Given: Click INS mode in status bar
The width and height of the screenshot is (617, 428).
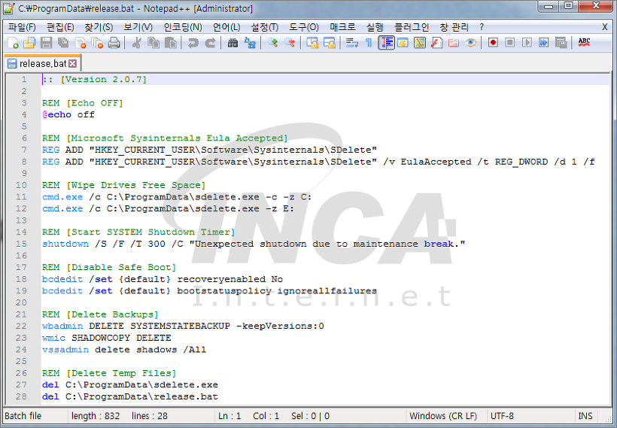Looking at the screenshot, I should click(585, 416).
